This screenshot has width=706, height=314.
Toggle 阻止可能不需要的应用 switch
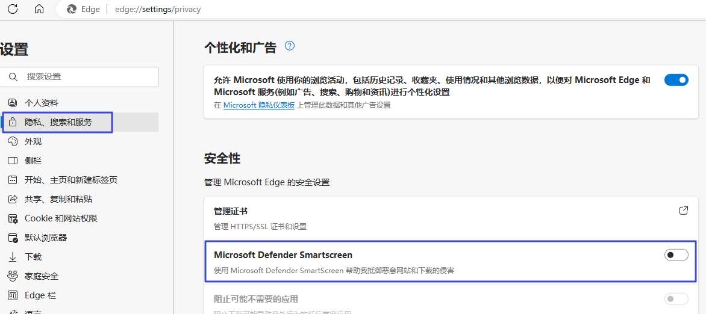(676, 299)
